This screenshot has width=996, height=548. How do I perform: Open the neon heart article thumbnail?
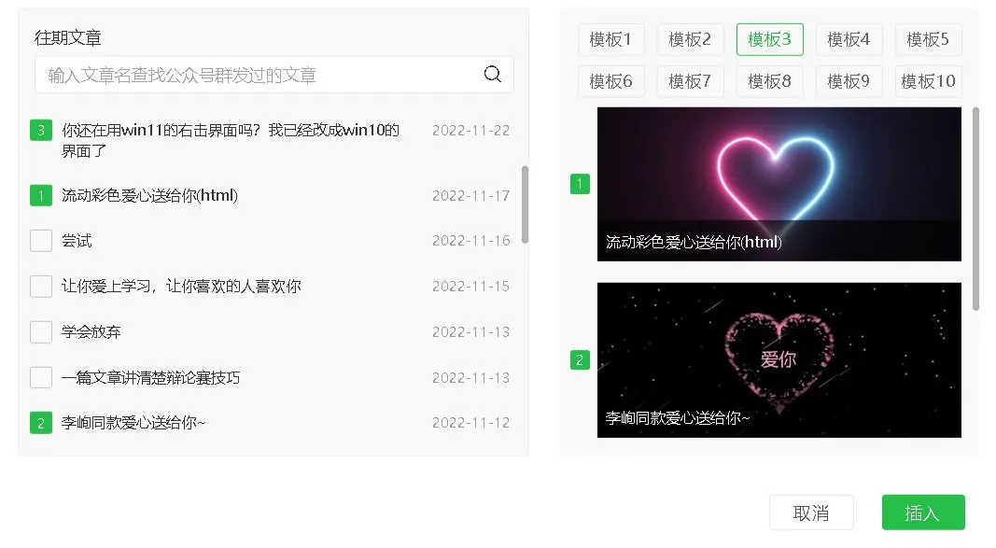click(779, 184)
